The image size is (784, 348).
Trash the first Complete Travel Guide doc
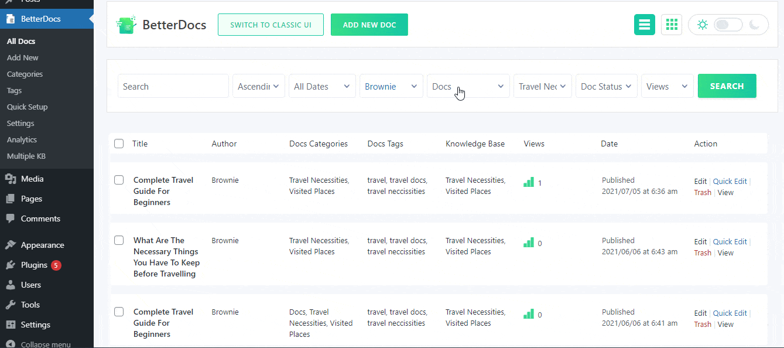coord(703,192)
